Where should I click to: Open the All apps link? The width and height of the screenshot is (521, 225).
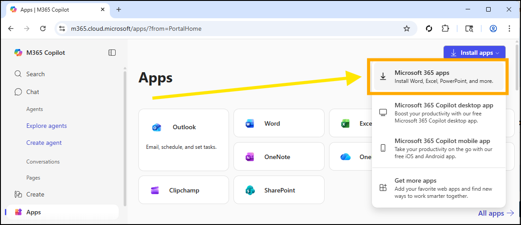coord(496,213)
